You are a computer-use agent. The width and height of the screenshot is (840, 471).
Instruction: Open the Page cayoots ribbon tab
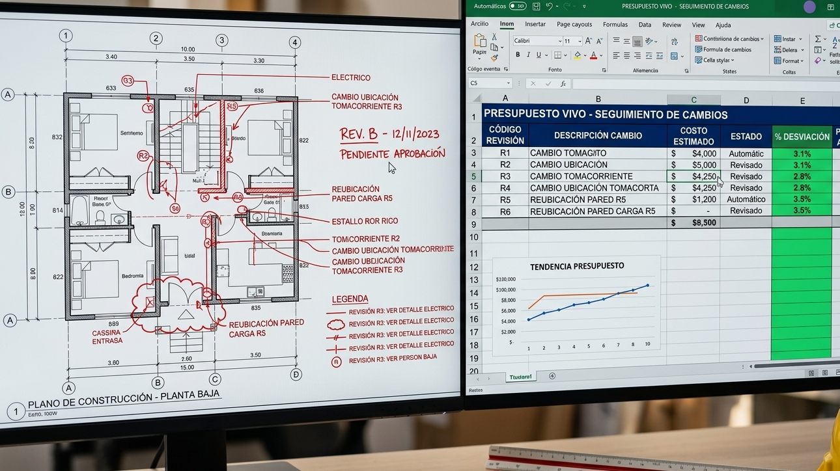pyautogui.click(x=574, y=25)
